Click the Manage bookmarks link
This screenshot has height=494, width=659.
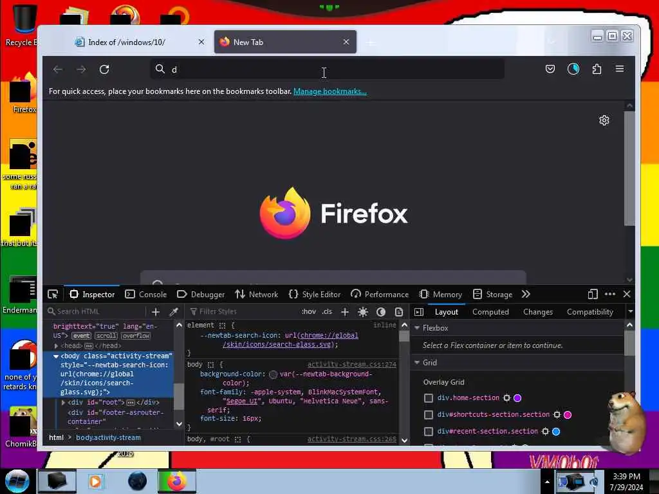click(x=330, y=91)
